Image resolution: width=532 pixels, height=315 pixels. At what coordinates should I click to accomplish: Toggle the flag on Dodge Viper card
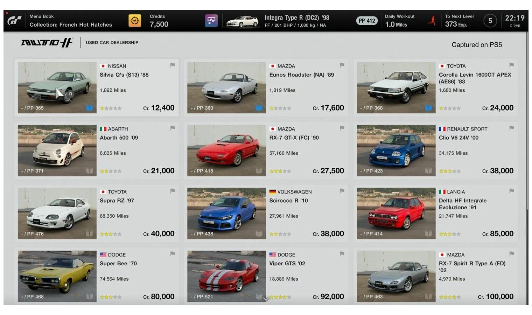coord(342,254)
